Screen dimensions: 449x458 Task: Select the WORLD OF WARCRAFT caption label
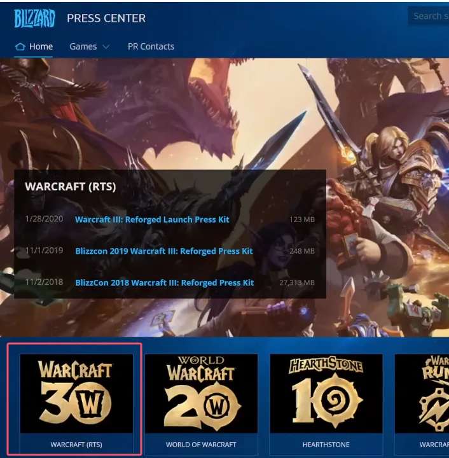point(201,445)
